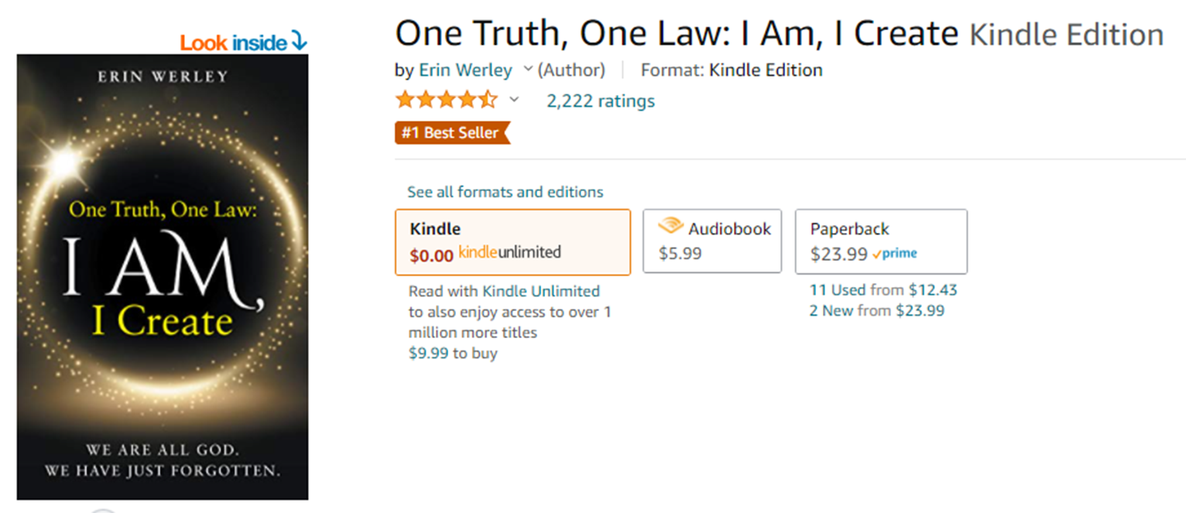Viewport: 1186px width, 513px height.
Task: View the 2,222 ratings link
Action: 601,101
